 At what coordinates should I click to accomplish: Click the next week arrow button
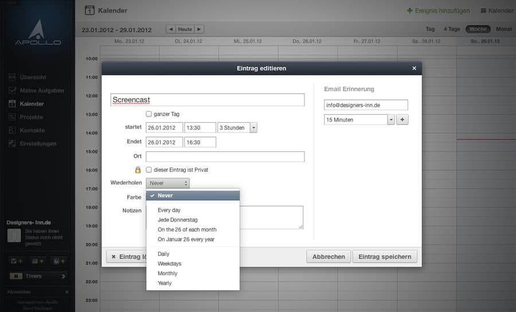(x=199, y=29)
